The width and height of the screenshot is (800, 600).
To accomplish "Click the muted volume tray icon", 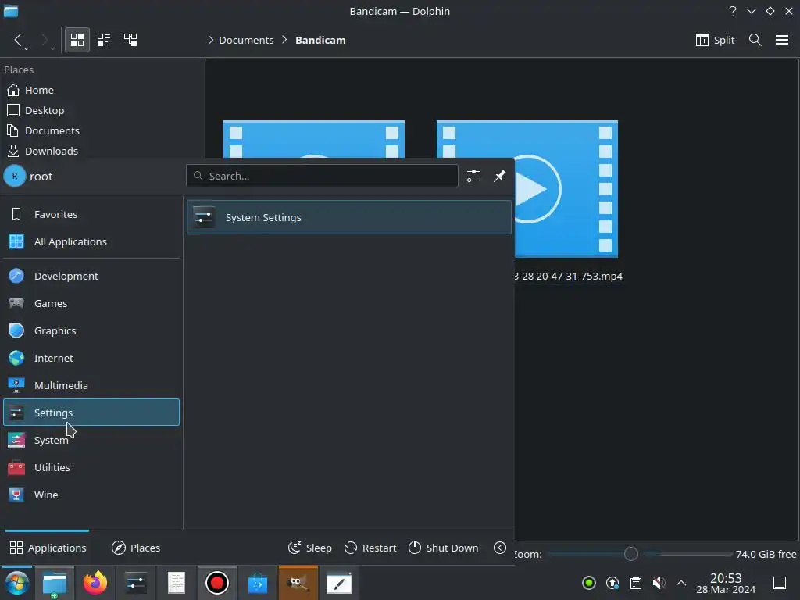I will [659, 583].
